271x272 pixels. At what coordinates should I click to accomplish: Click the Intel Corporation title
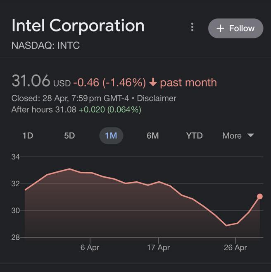click(78, 26)
